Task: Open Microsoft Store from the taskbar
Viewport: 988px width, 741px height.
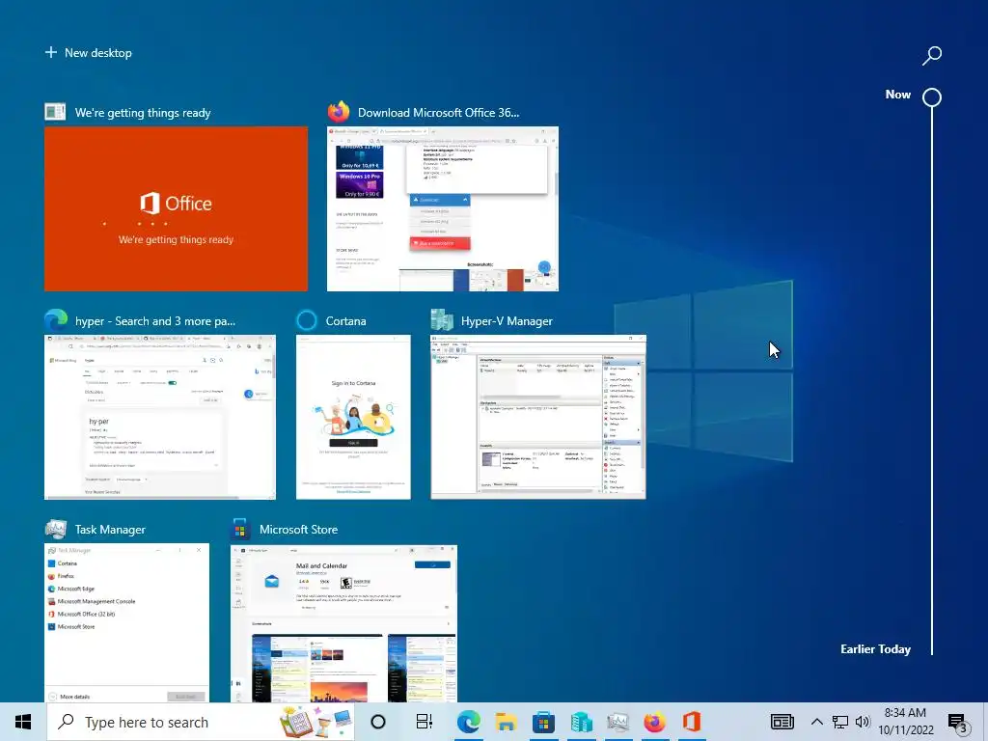Action: click(543, 722)
